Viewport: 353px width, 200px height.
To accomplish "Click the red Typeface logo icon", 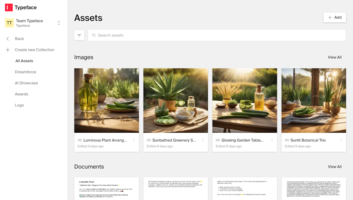I will pos(9,7).
